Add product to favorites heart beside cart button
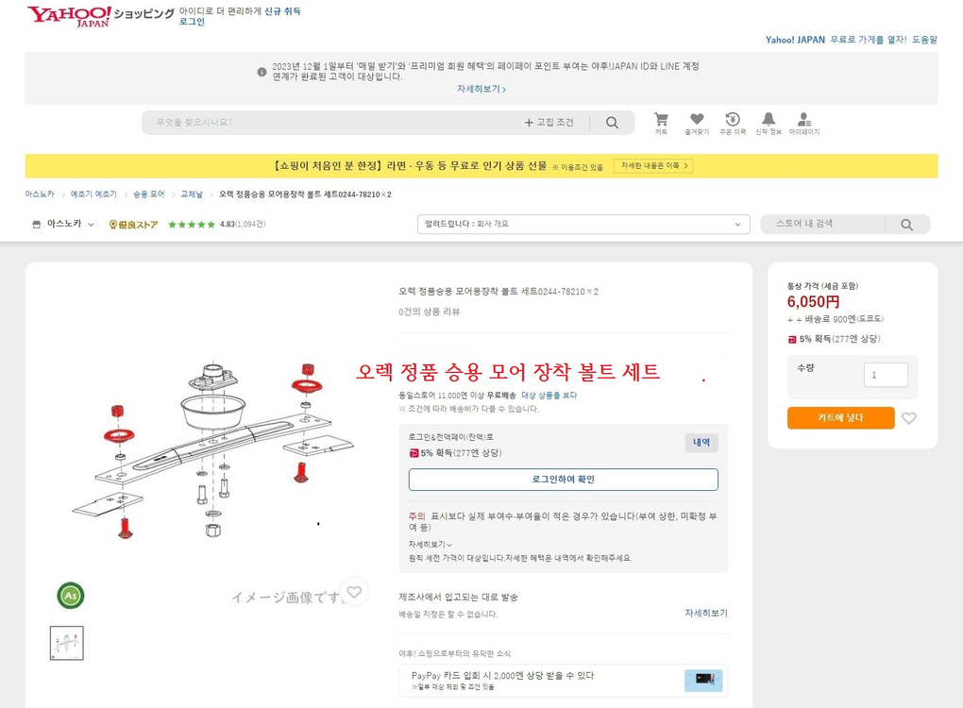This screenshot has width=963, height=708. [x=909, y=418]
